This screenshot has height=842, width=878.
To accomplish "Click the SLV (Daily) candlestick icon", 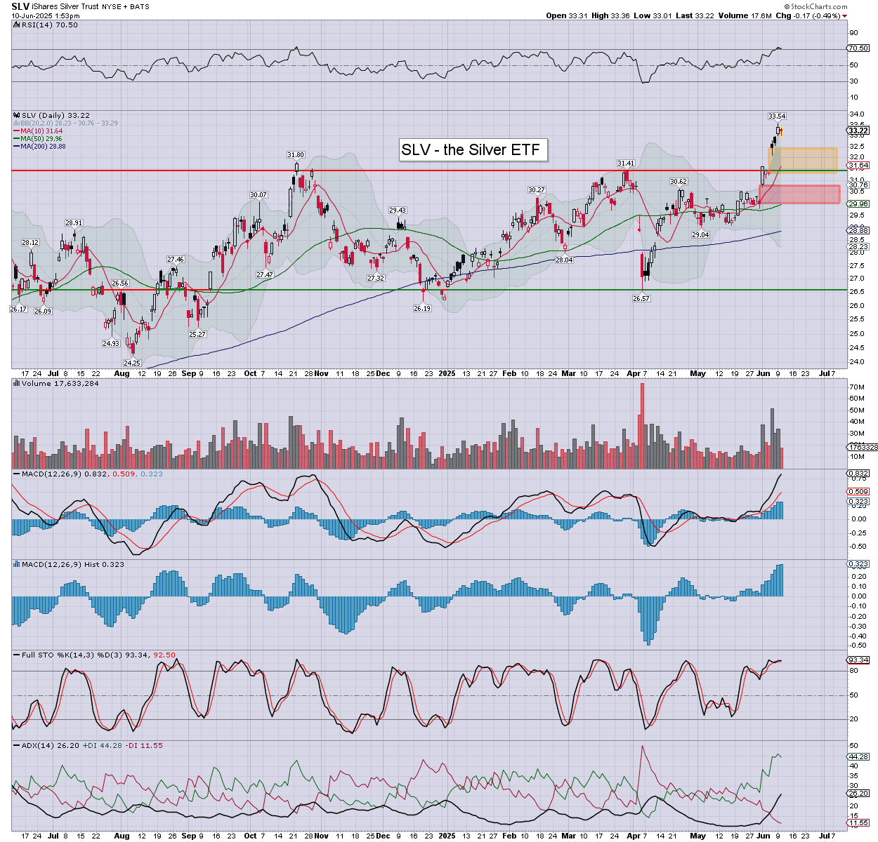I will click(17, 115).
